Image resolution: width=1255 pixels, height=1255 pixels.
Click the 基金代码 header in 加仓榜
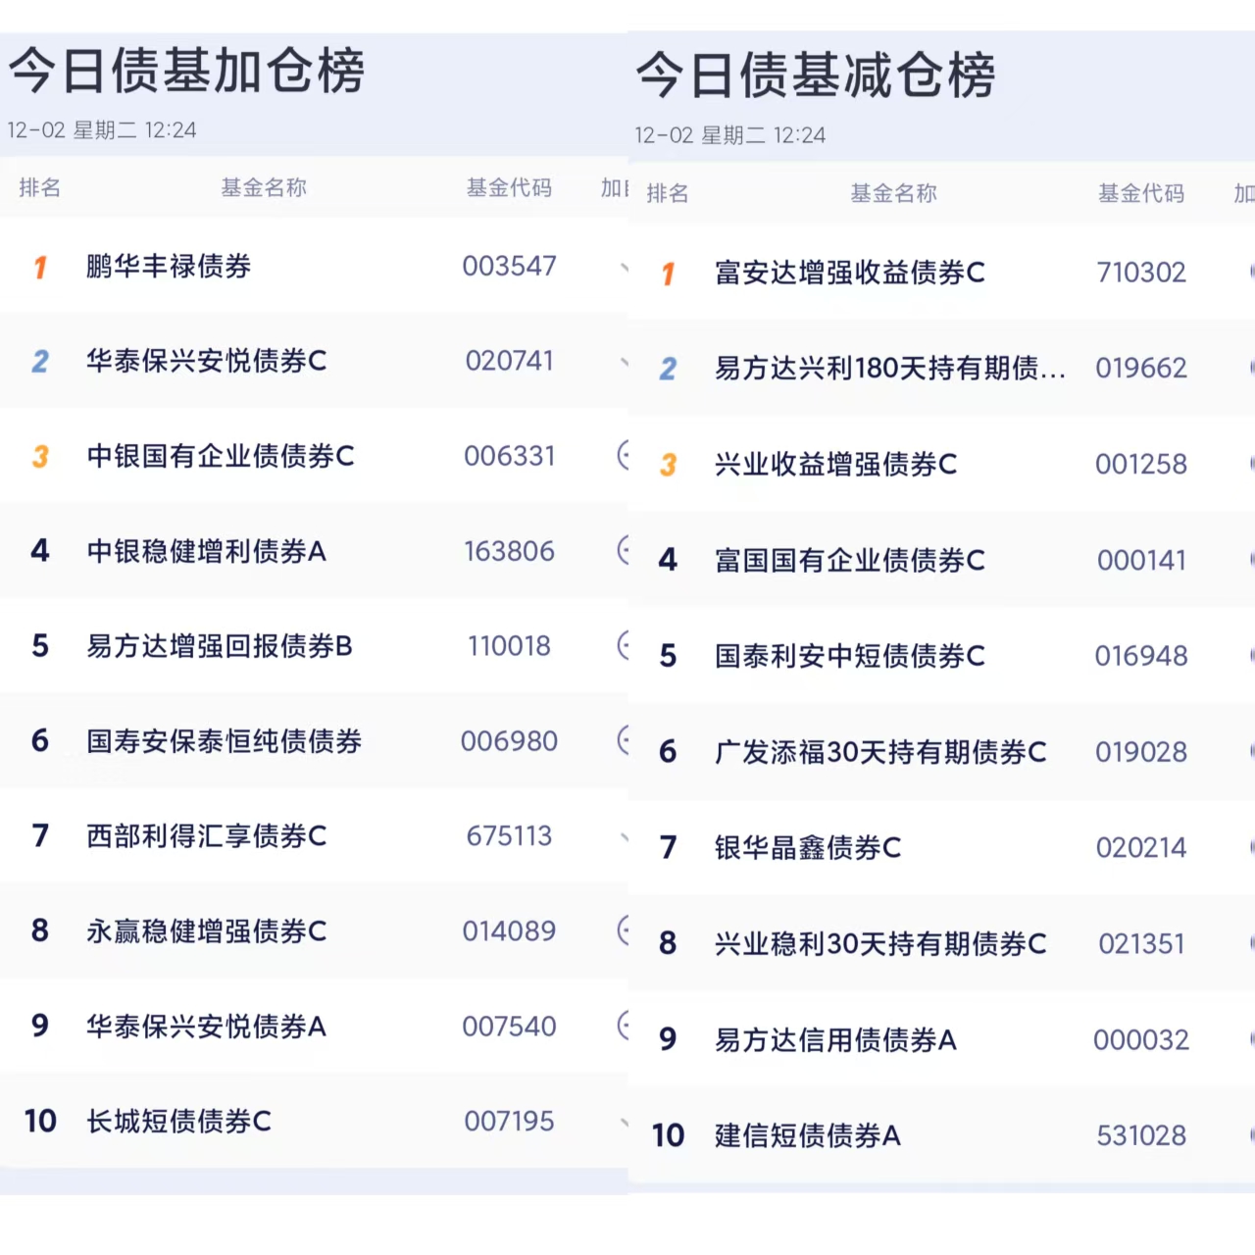(x=509, y=187)
